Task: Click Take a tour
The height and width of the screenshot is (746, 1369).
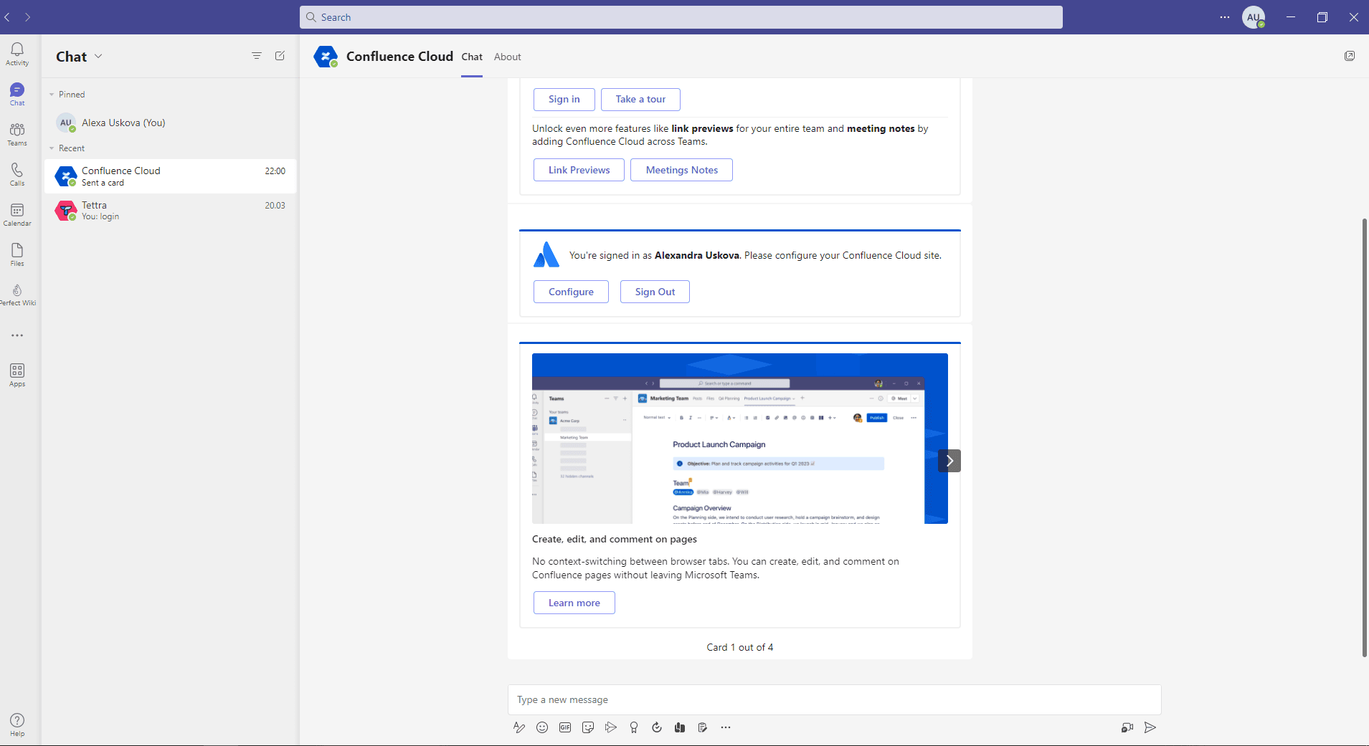Action: tap(640, 99)
